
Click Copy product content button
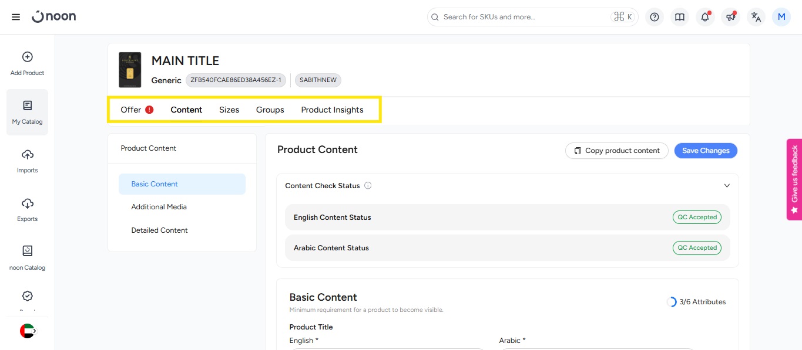(616, 151)
